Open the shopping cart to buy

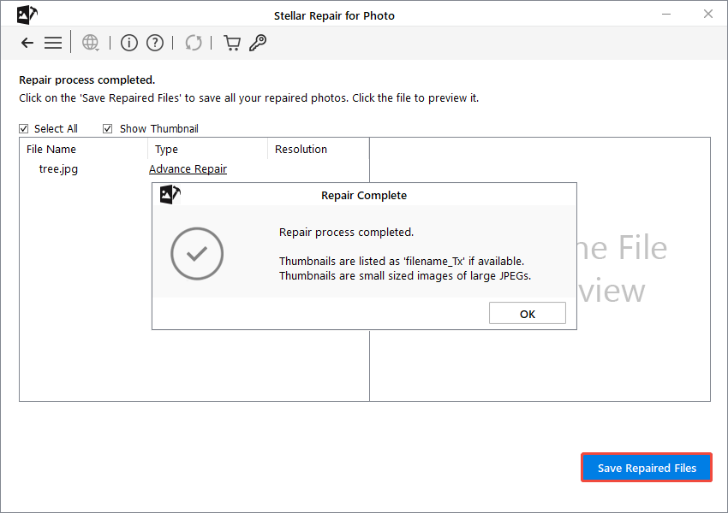(231, 42)
